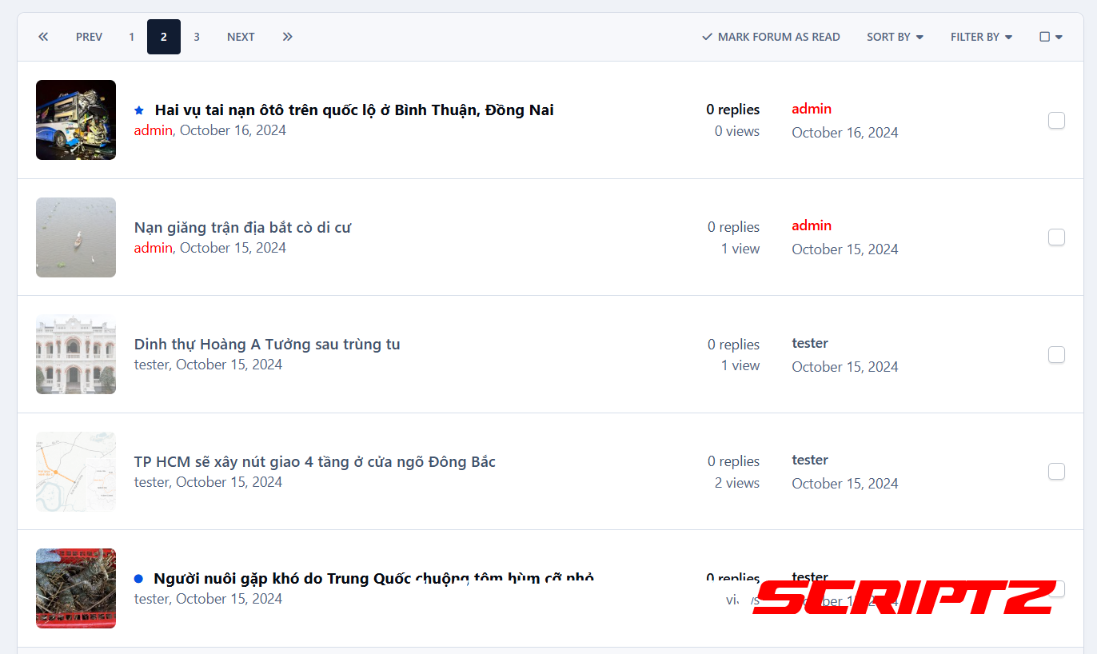1097x654 pixels.
Task: Open thread TP HCM sẽ xây nút giao
Action: (315, 462)
